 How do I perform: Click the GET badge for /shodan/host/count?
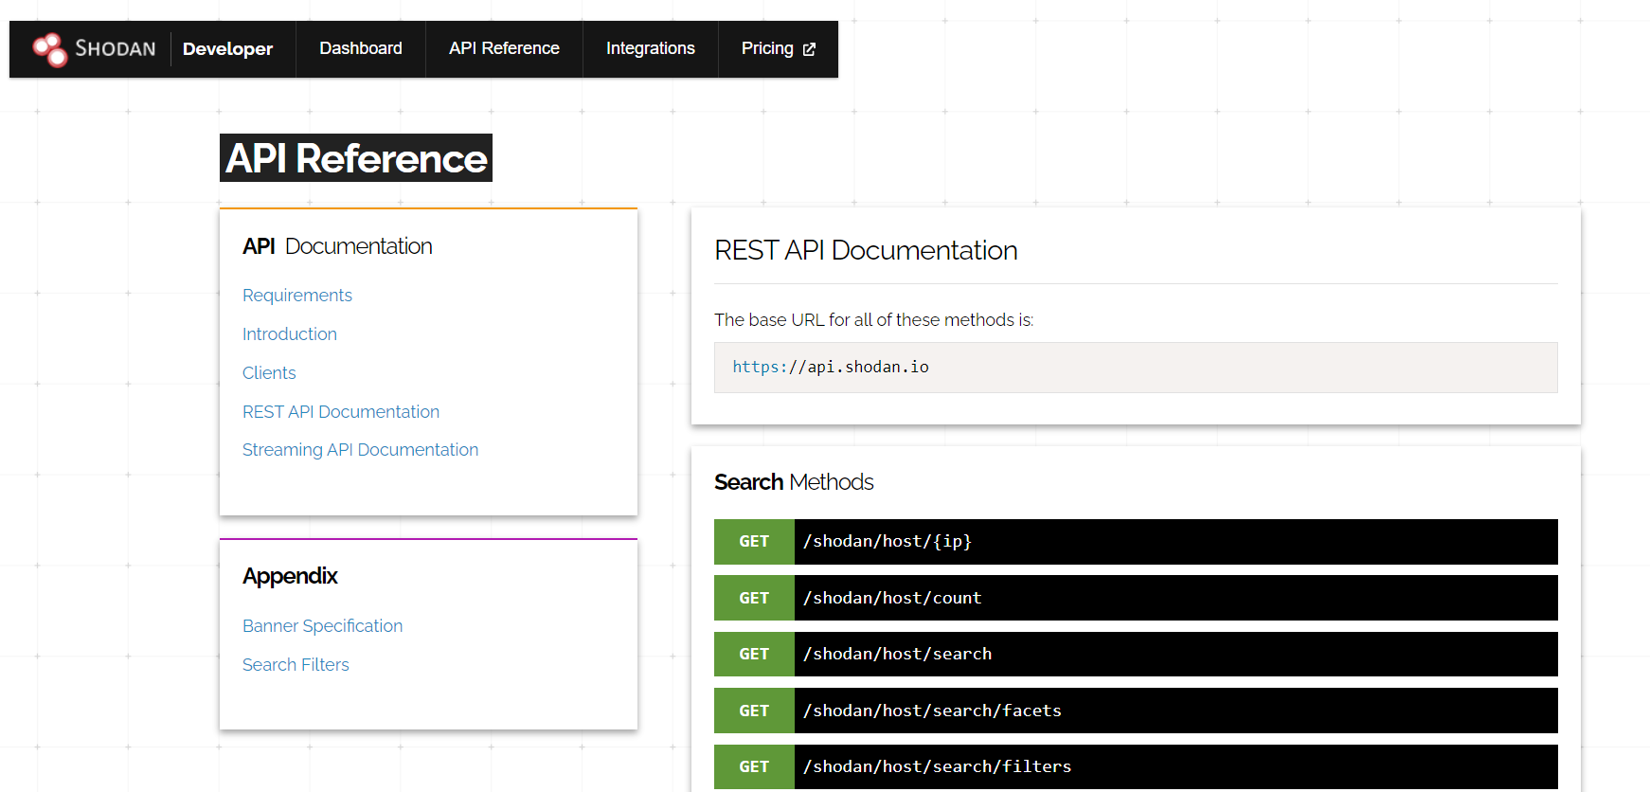[754, 598]
